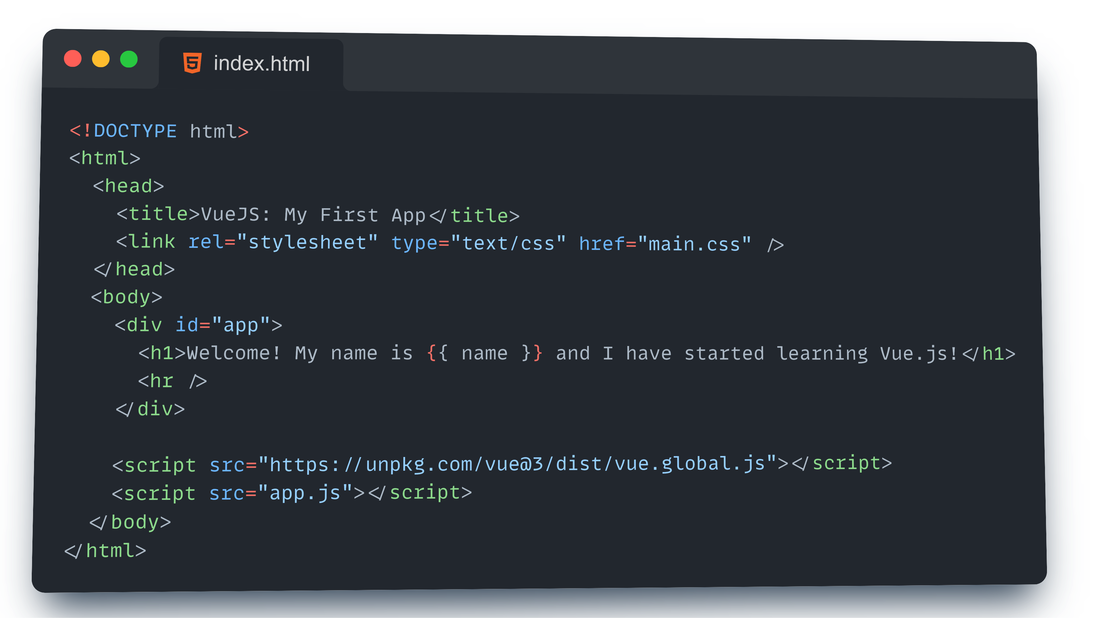Click the opening body tag
1099x618 pixels.
127,297
